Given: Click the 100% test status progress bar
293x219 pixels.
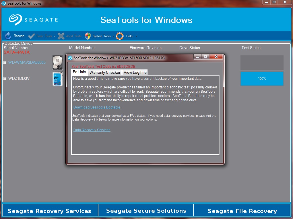Looking at the screenshot, I should [x=262, y=79].
